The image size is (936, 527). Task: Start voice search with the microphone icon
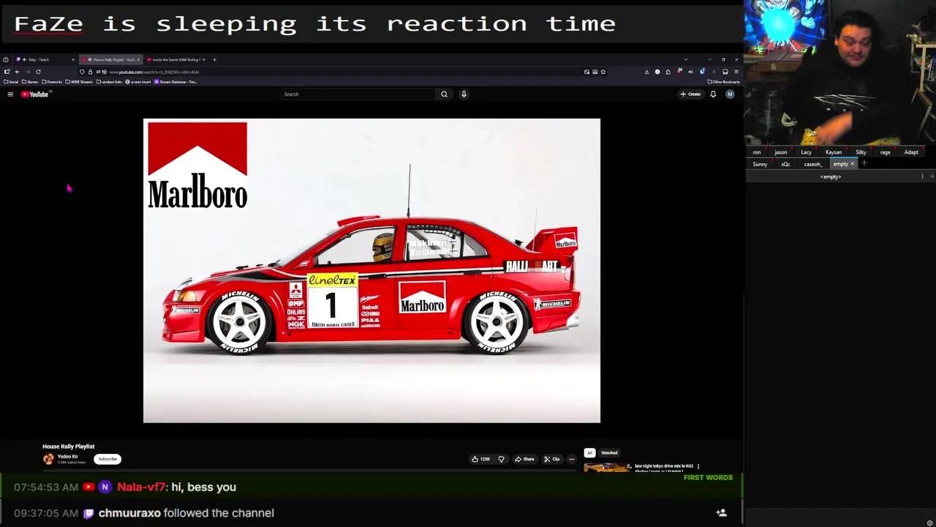(464, 94)
